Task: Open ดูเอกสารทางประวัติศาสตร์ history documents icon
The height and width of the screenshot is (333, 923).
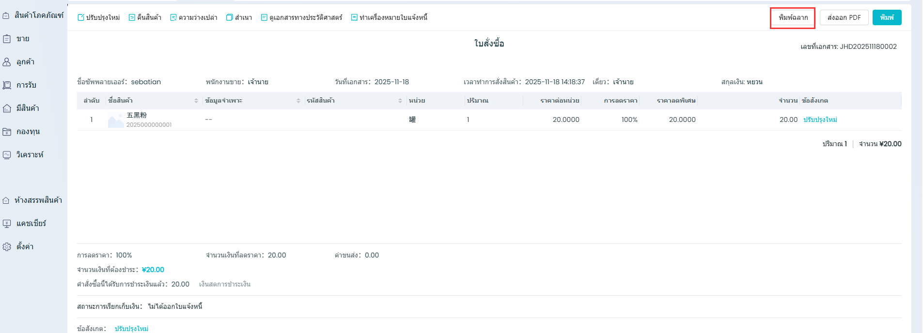Action: pos(264,18)
